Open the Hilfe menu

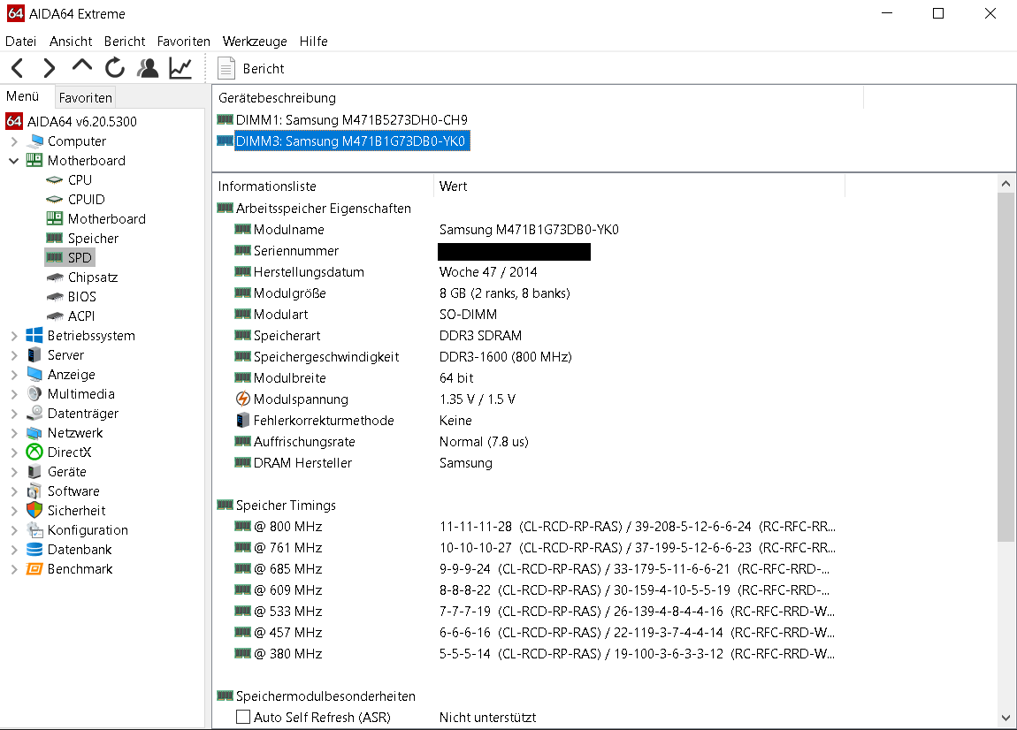pos(313,41)
